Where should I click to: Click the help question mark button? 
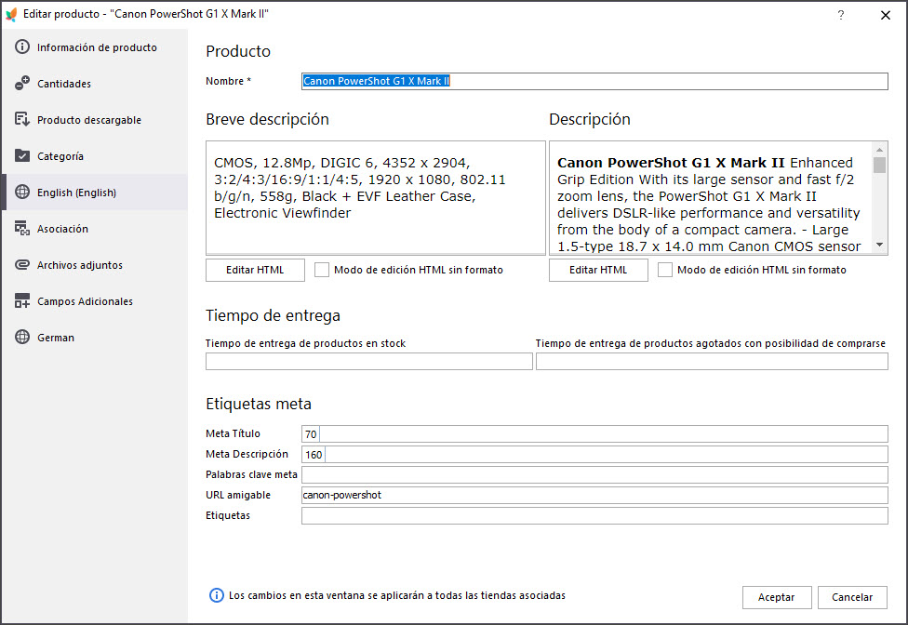coord(841,15)
